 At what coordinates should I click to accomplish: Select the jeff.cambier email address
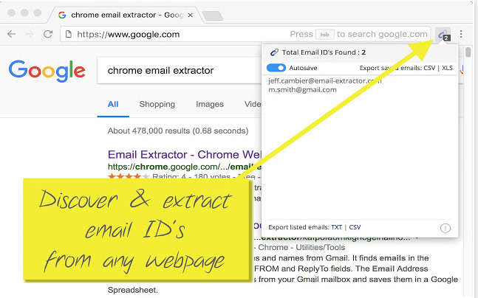(325, 81)
